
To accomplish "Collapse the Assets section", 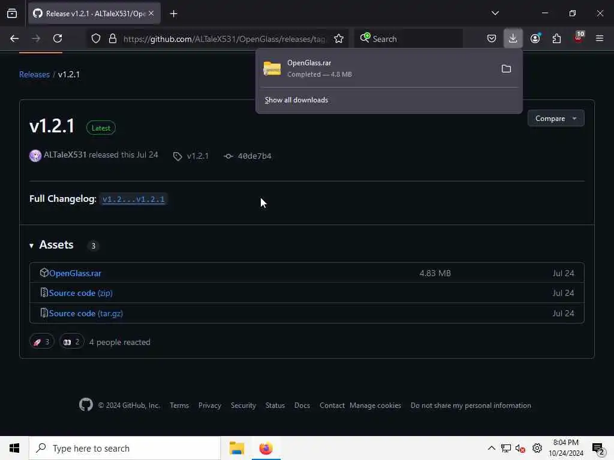I will coord(52,245).
